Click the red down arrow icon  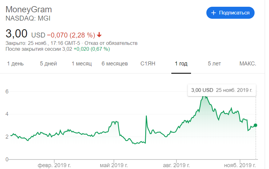click(x=99, y=35)
